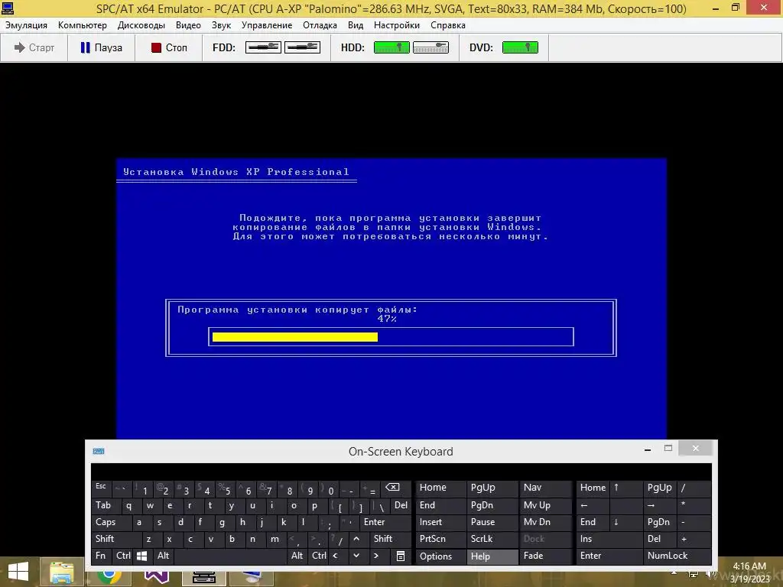Open the Настройки menu

[397, 25]
